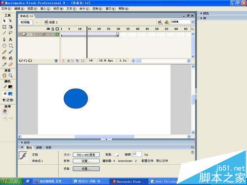The image size is (247, 185).
Task: Open the 控制 Control menu
Action: click(x=97, y=8)
